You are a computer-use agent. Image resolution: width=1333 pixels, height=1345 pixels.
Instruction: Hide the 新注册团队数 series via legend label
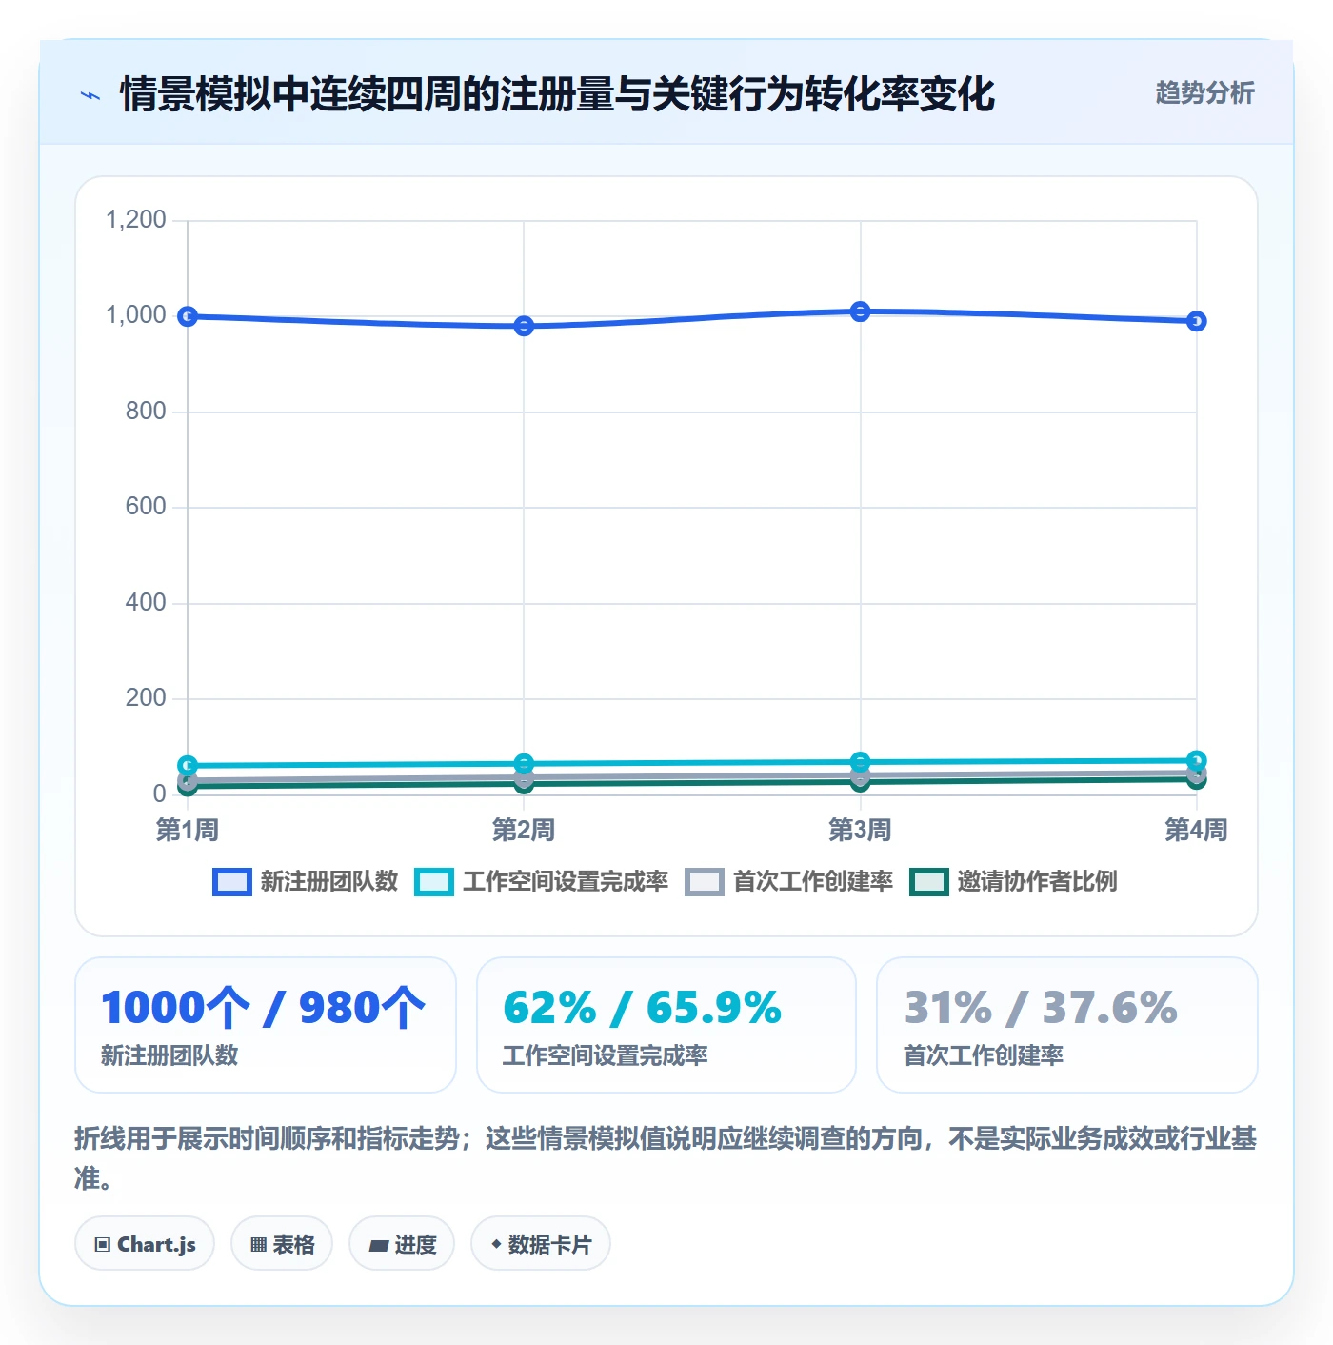pyautogui.click(x=329, y=882)
